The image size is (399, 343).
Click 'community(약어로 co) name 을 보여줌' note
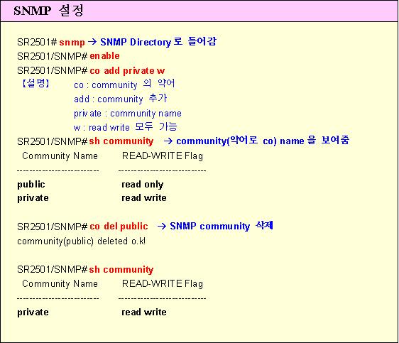click(x=263, y=140)
